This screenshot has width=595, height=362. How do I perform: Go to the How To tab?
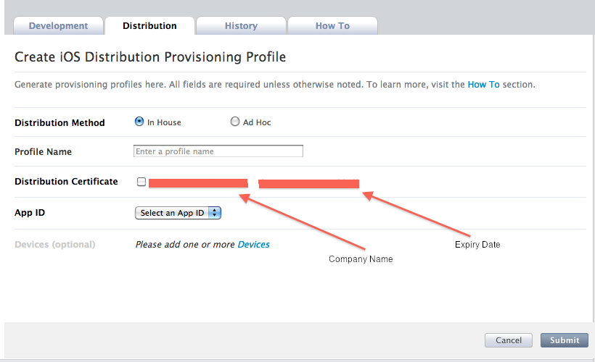[332, 26]
